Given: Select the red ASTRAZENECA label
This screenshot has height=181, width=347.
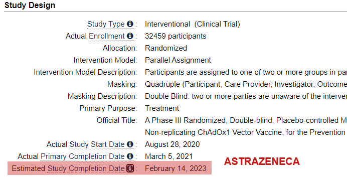Looking at the screenshot, I should click(x=262, y=161).
